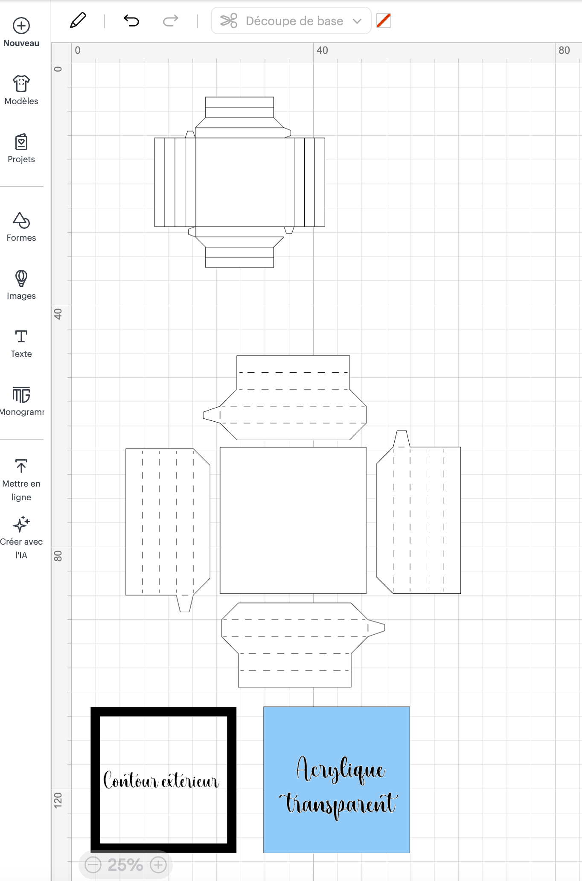Open the Modèles t-shirt panel

pos(21,84)
